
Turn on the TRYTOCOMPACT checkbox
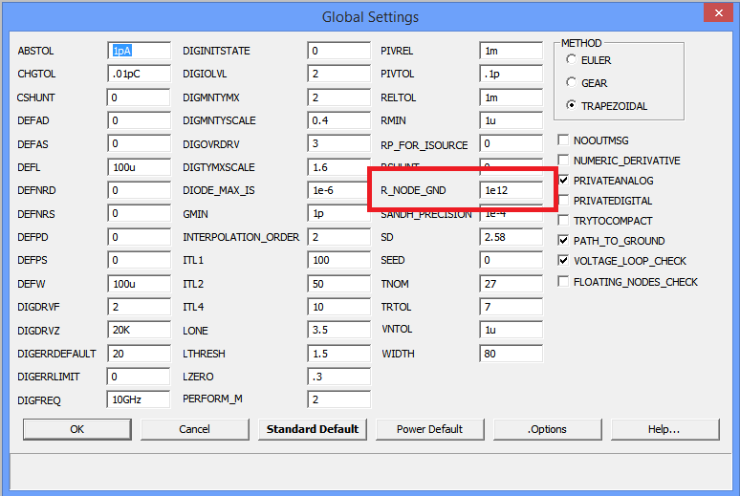[x=564, y=221]
